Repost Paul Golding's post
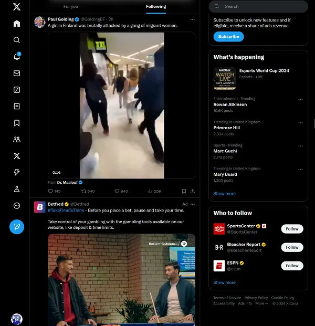Viewport: 315px width, 326px height. (x=88, y=191)
